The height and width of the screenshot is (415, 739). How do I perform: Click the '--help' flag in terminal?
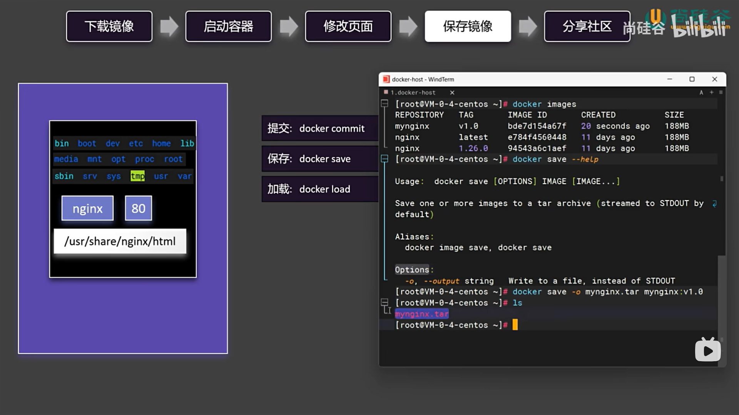pyautogui.click(x=585, y=159)
